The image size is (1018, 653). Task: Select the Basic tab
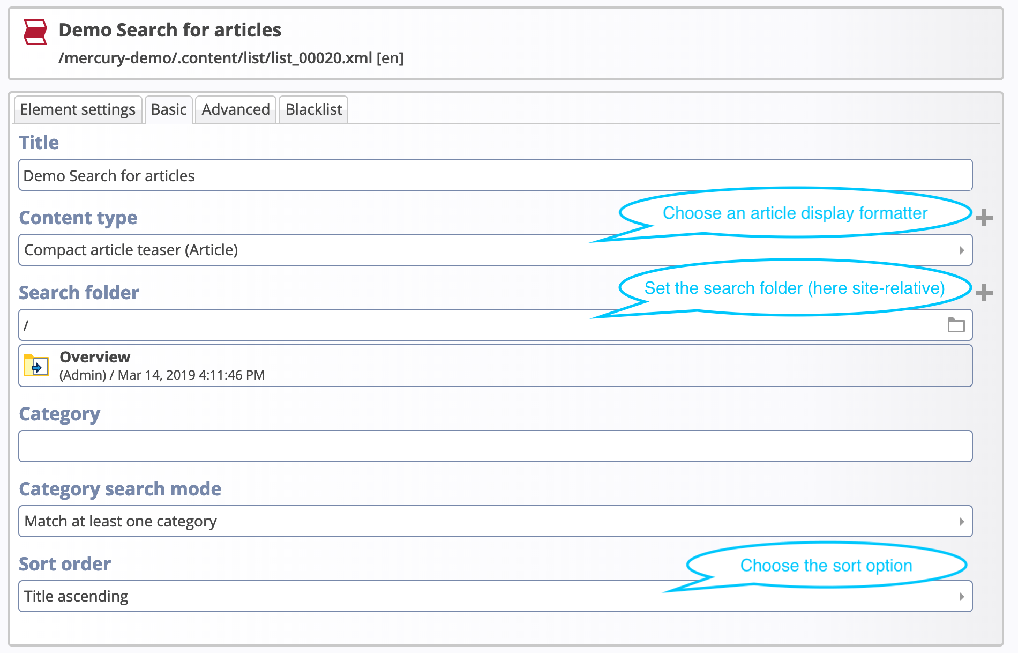168,109
